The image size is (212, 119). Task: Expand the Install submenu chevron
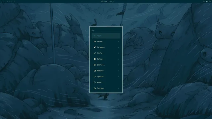[119, 65]
